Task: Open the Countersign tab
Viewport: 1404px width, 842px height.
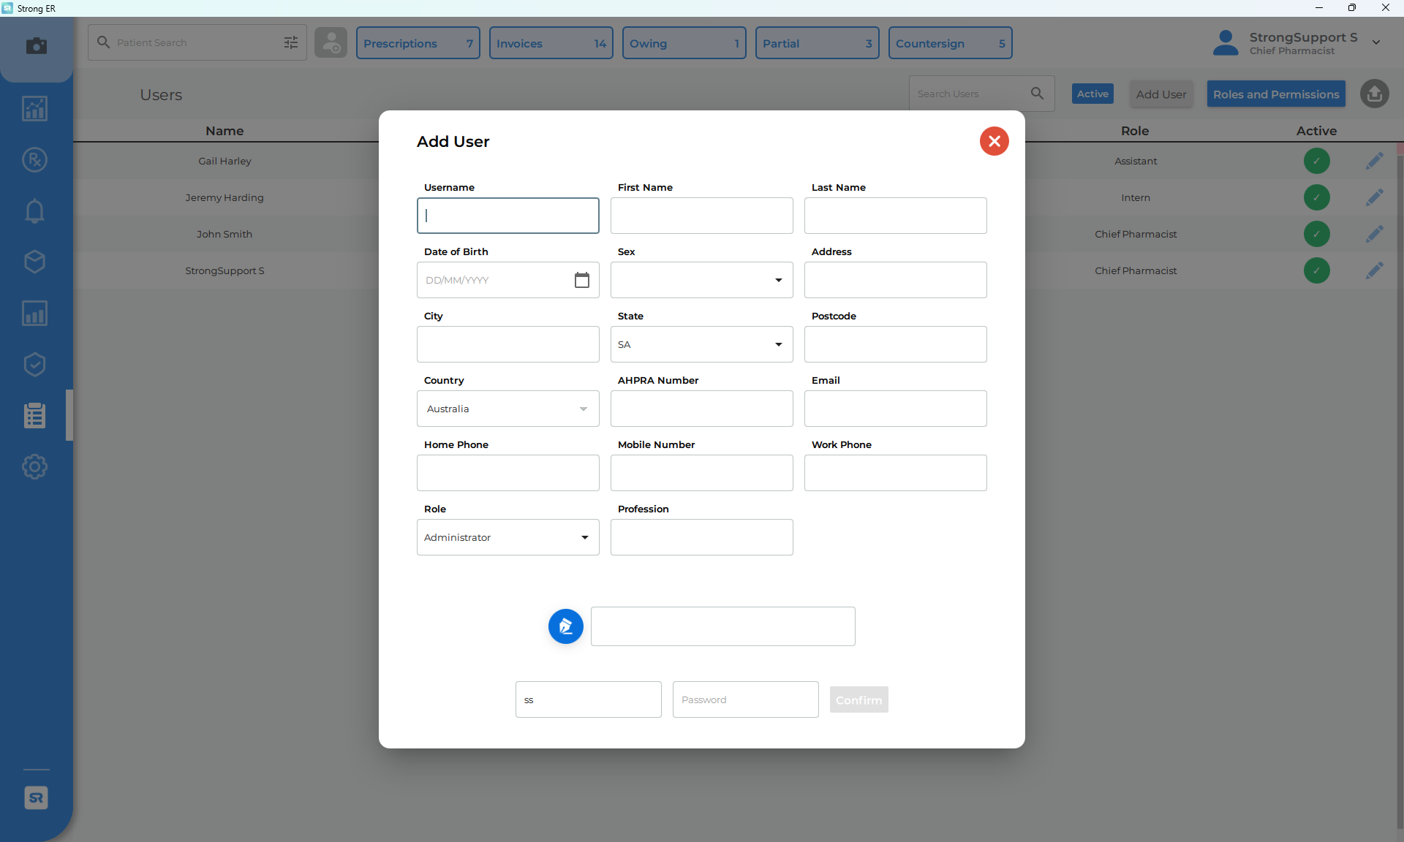Action: (x=950, y=42)
